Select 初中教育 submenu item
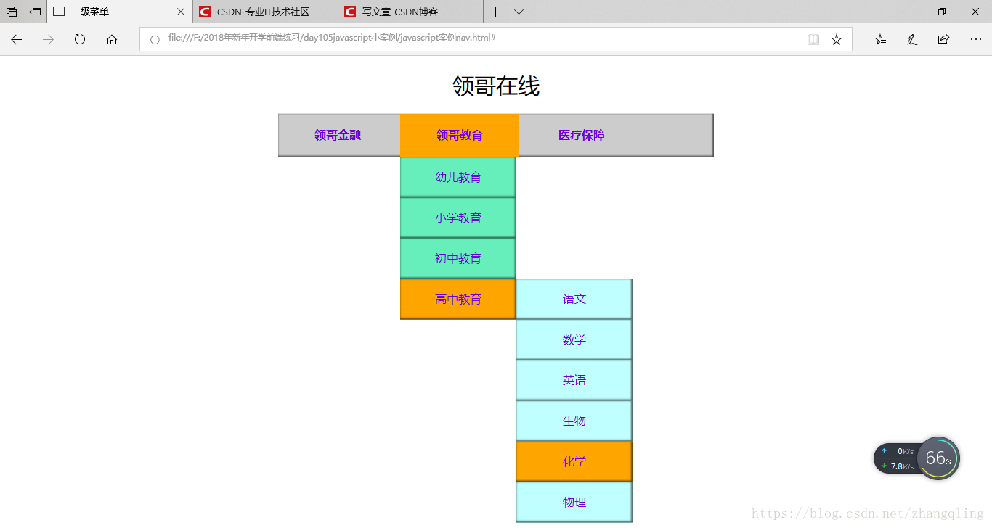 [x=458, y=258]
